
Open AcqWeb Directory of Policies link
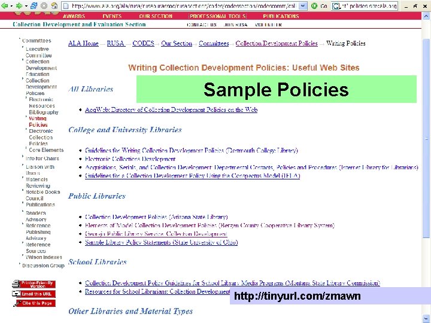pyautogui.click(x=171, y=110)
